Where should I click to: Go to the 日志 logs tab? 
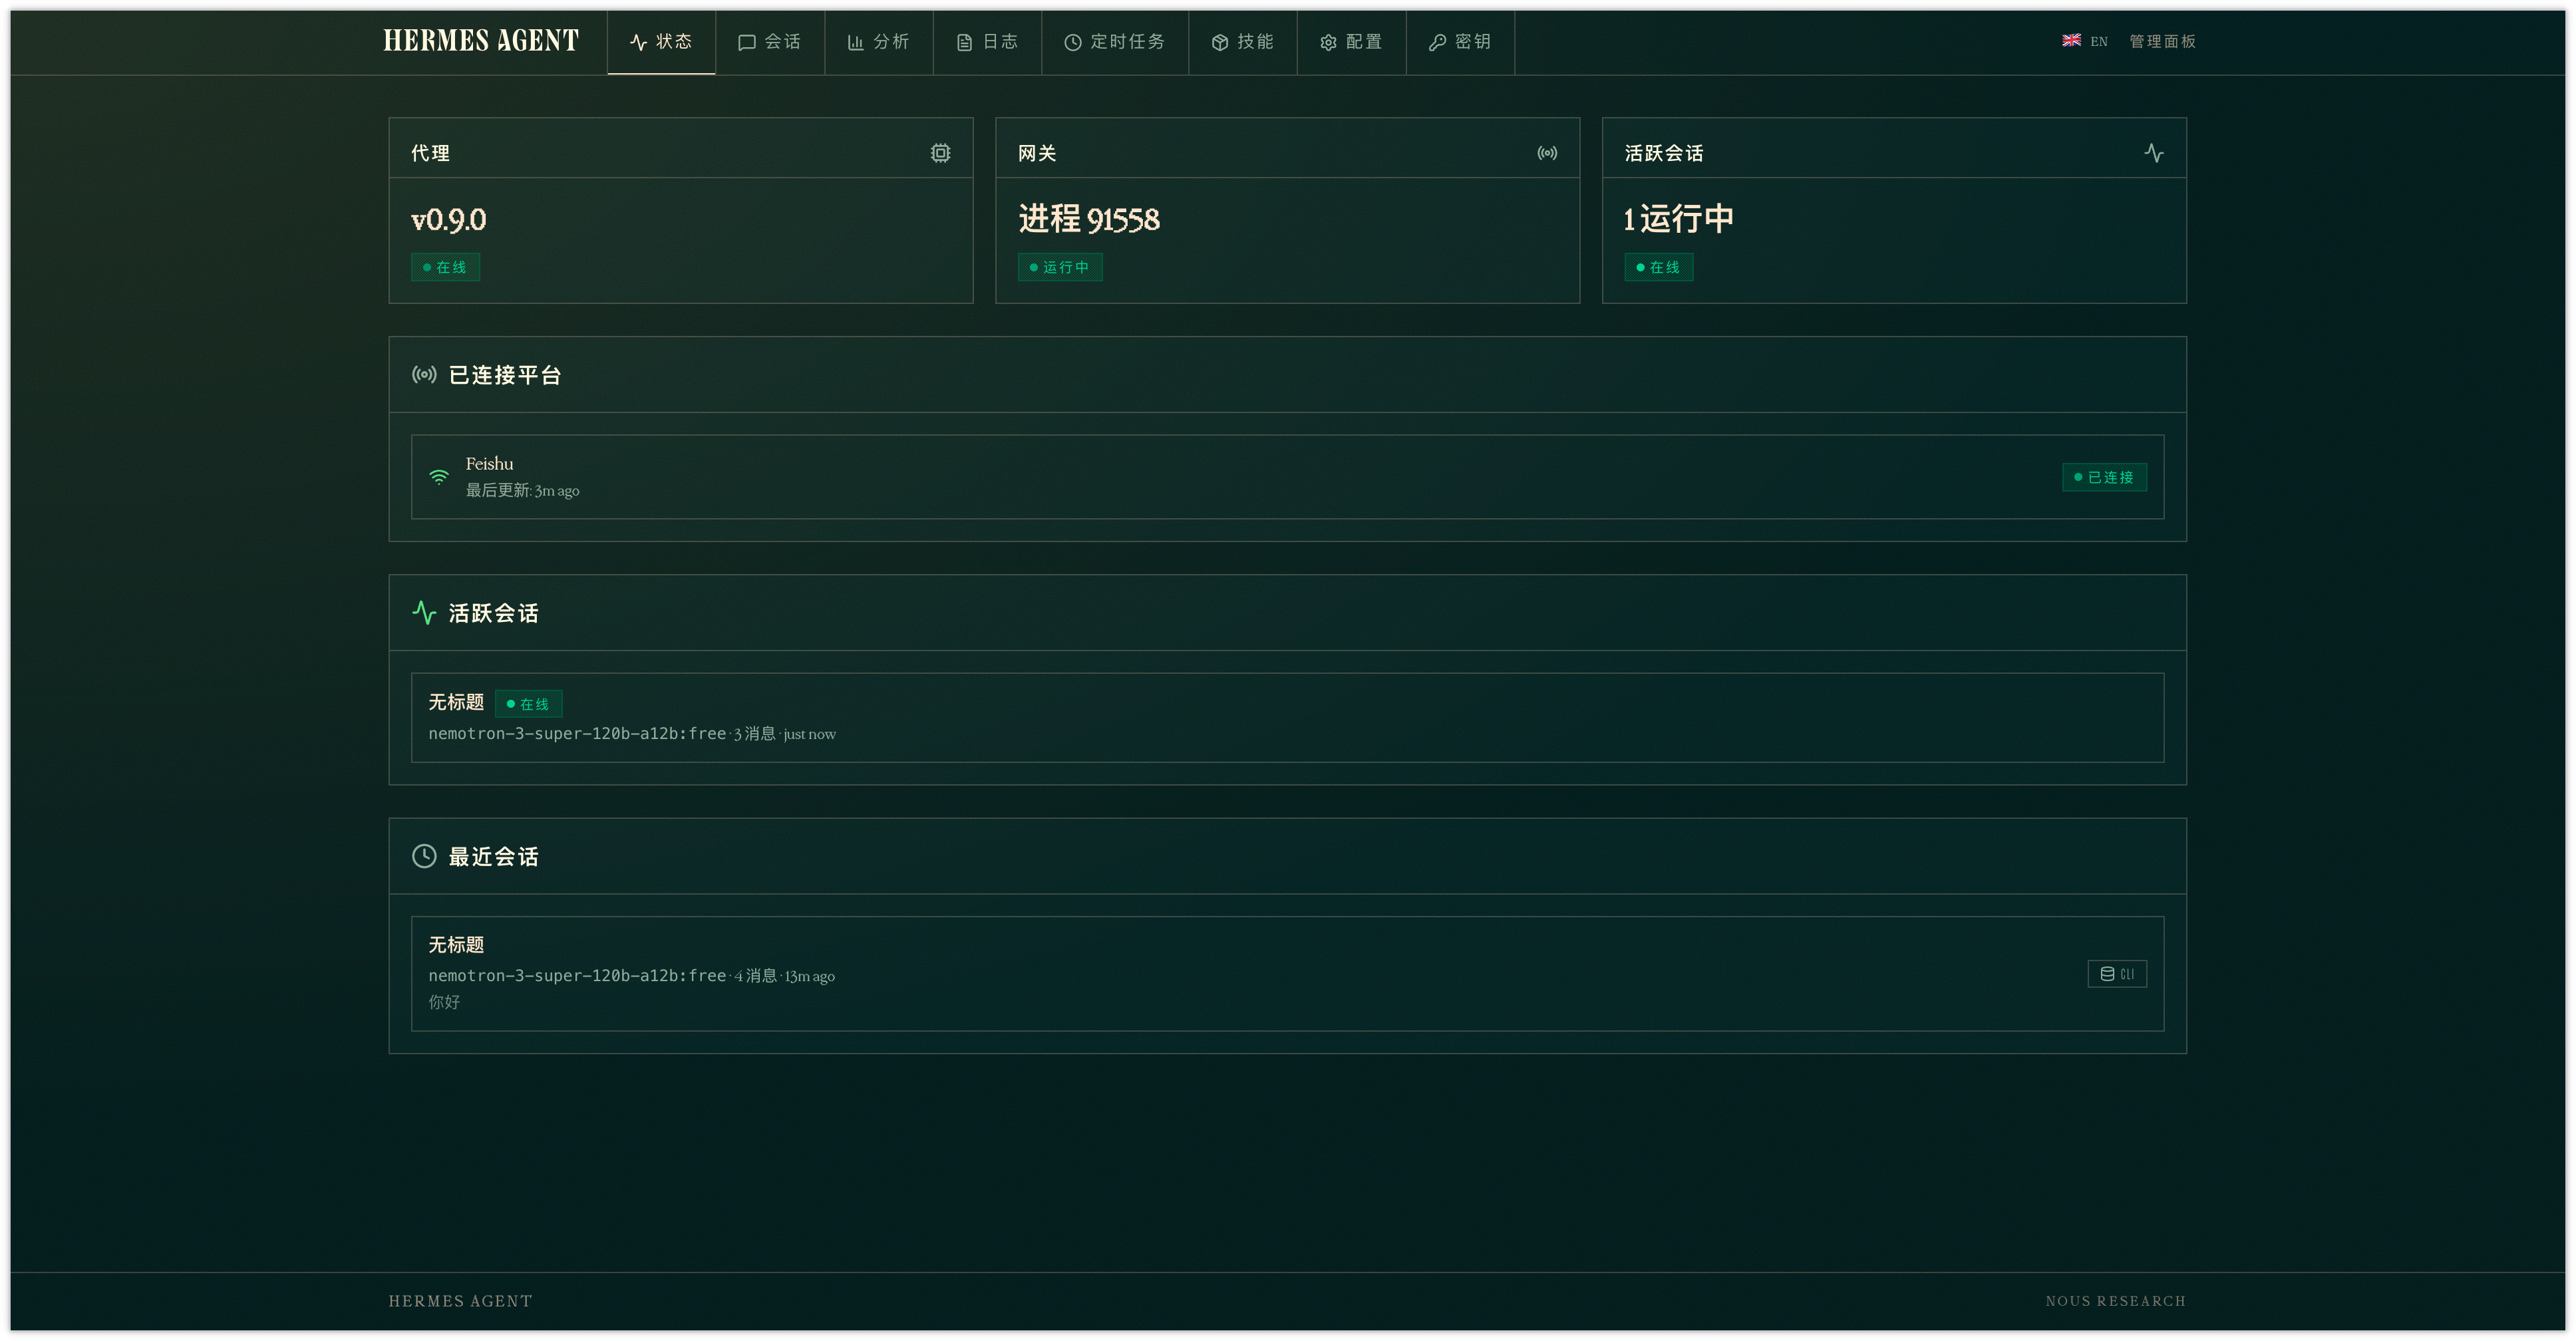[987, 42]
